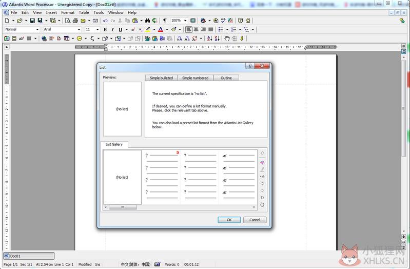Image resolution: width=410 pixels, height=269 pixels.
Task: Click the numbered list toolbar icon
Action: pos(233,30)
